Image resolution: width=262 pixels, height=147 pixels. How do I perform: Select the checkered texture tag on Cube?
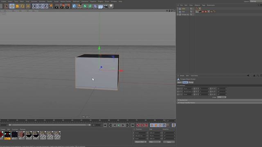[200, 9]
